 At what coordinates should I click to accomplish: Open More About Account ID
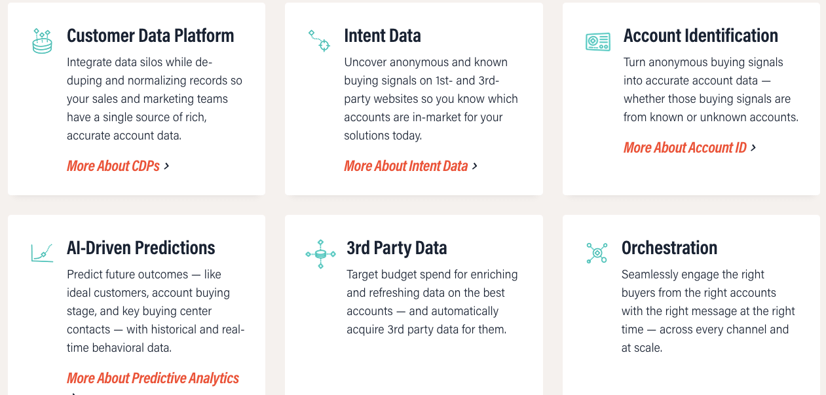pos(685,147)
